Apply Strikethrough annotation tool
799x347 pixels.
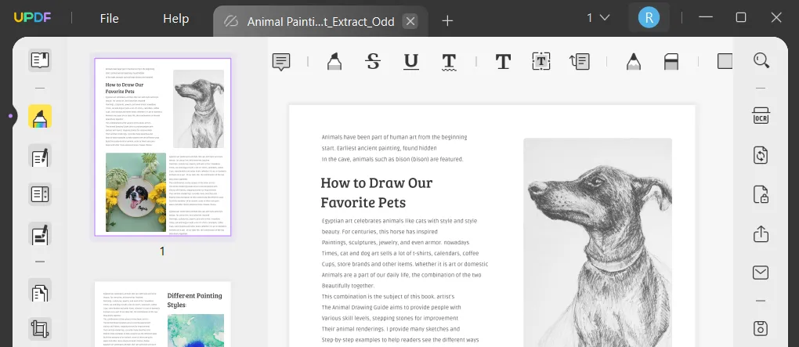pos(373,61)
